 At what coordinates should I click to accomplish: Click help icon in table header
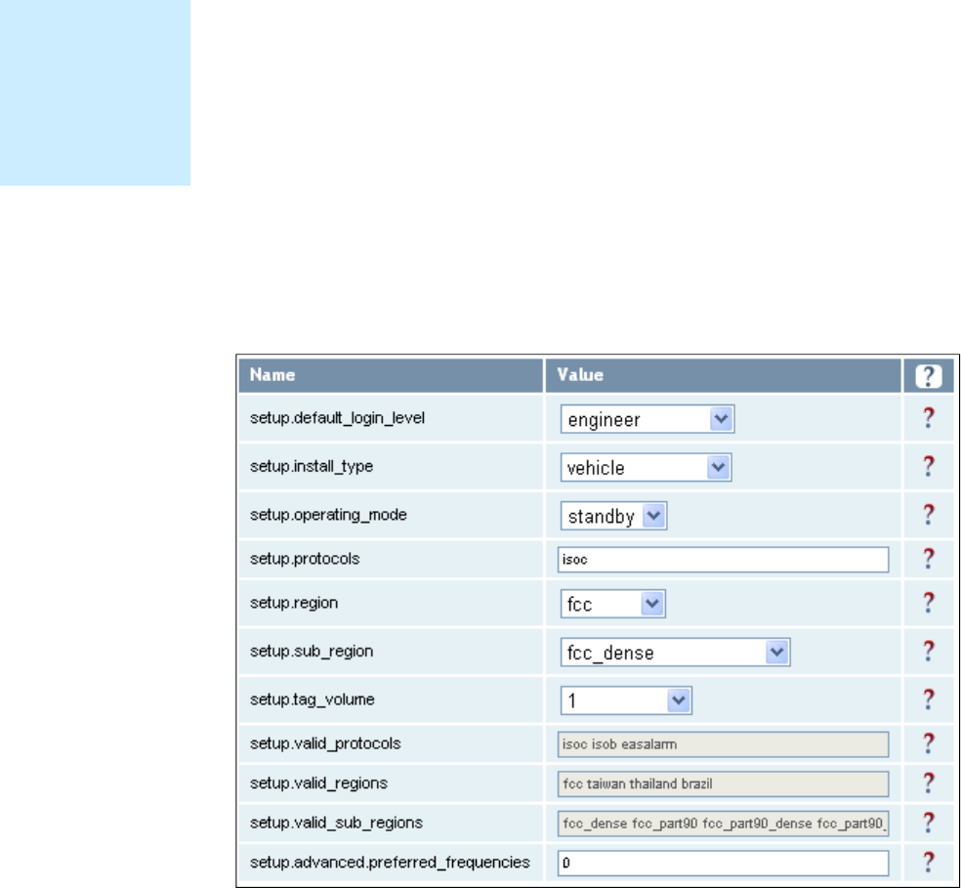[929, 376]
